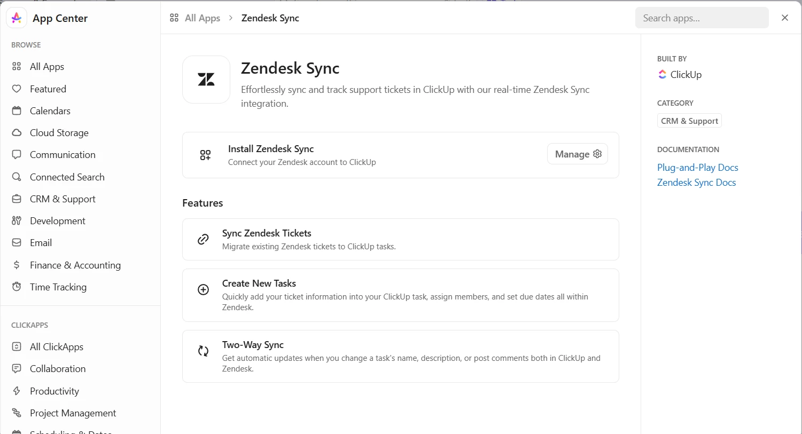Click the Time Tracking clock icon
Image resolution: width=802 pixels, height=434 pixels.
coord(17,287)
